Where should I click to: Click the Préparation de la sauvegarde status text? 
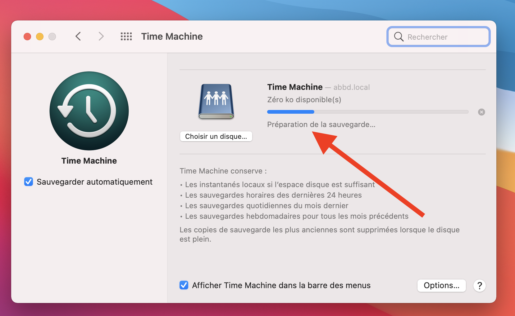321,125
